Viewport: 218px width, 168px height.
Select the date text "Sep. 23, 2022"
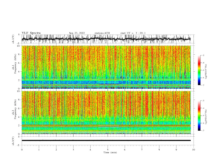pos(77,33)
